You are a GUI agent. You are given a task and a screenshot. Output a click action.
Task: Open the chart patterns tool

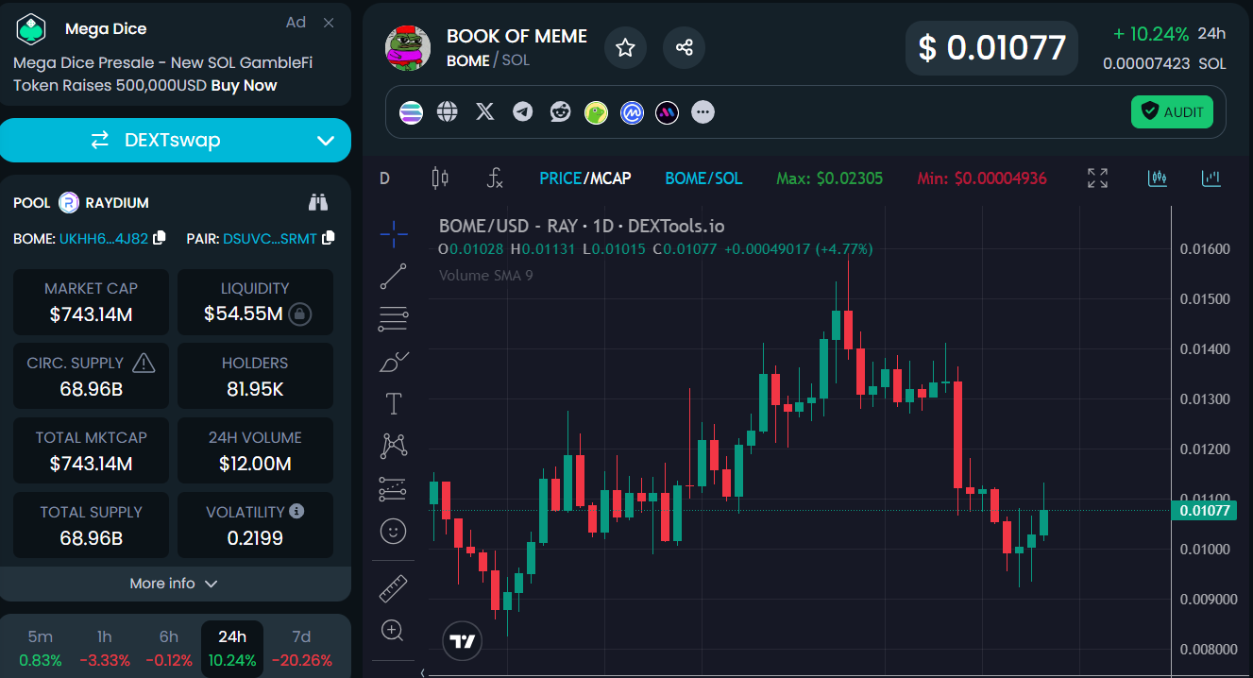[x=394, y=446]
